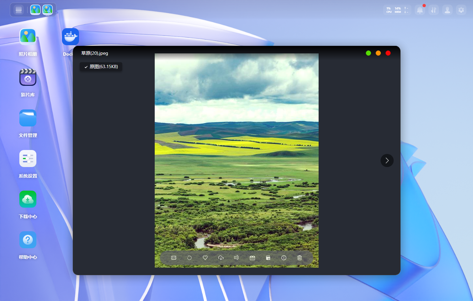
Task: Favorite the photo using the heart icon
Action: click(x=205, y=258)
